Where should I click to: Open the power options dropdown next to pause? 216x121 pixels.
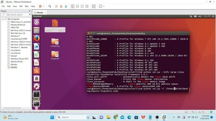44,6
